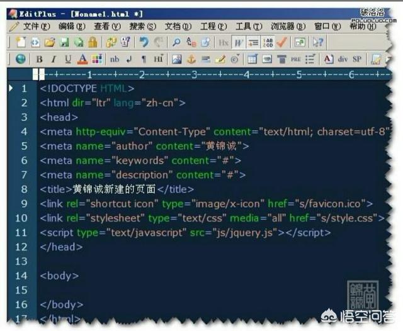Viewport: 403px width, 331px height.
Task: Open the 文件(F) menu
Action: (37, 26)
